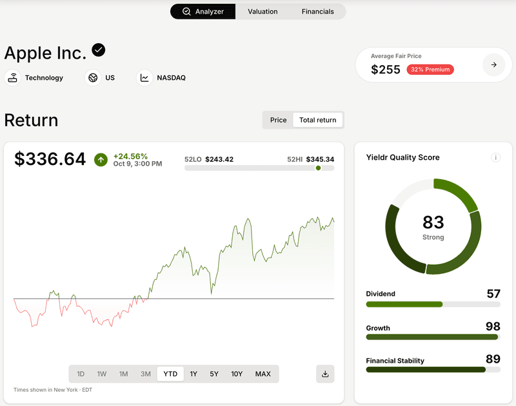
Task: Click the green up-arrow gain indicator
Action: pyautogui.click(x=101, y=160)
